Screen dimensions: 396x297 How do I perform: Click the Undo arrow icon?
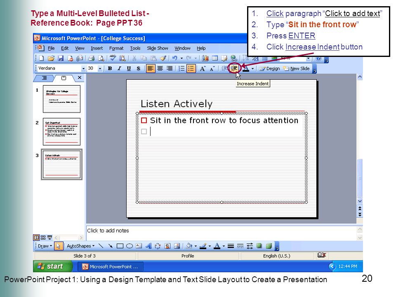coord(175,58)
